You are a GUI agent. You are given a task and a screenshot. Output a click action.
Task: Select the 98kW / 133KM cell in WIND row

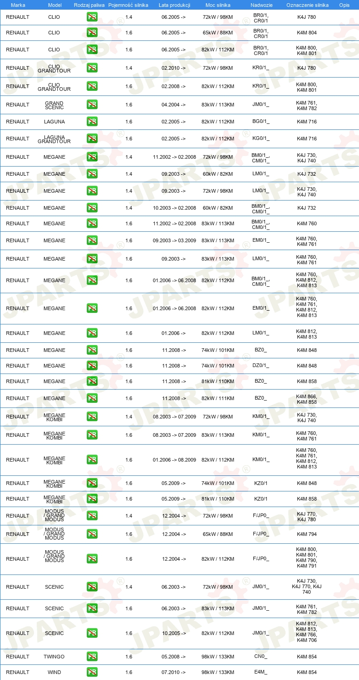[218, 672]
